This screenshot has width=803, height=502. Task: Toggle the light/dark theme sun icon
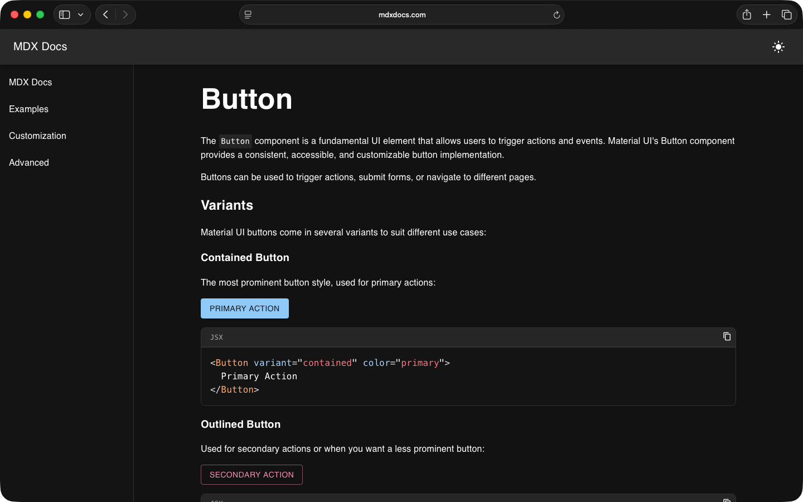coord(778,47)
